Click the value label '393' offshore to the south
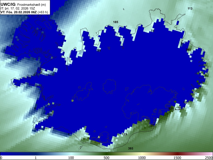Screen dimensions: 213x160 coord(131,148)
